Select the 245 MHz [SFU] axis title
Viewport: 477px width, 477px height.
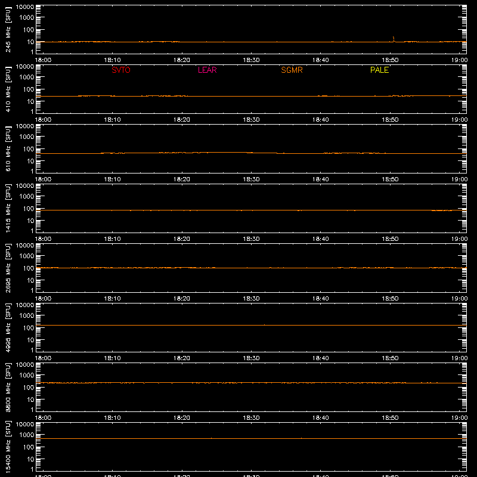[x=8, y=29]
